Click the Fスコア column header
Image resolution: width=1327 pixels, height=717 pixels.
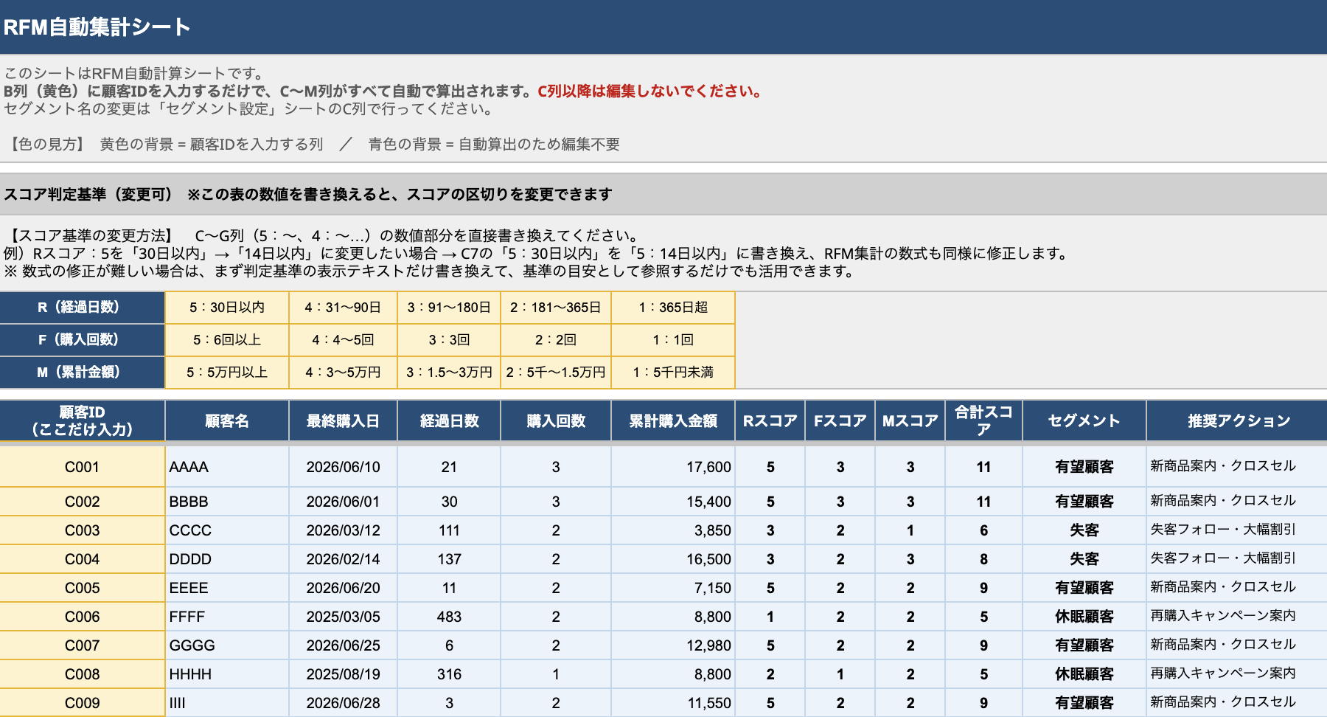(840, 421)
